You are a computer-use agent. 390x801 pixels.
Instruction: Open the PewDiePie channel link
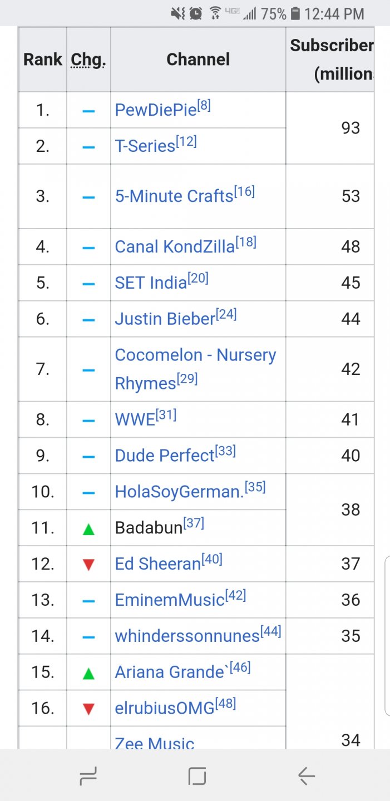coord(156,110)
